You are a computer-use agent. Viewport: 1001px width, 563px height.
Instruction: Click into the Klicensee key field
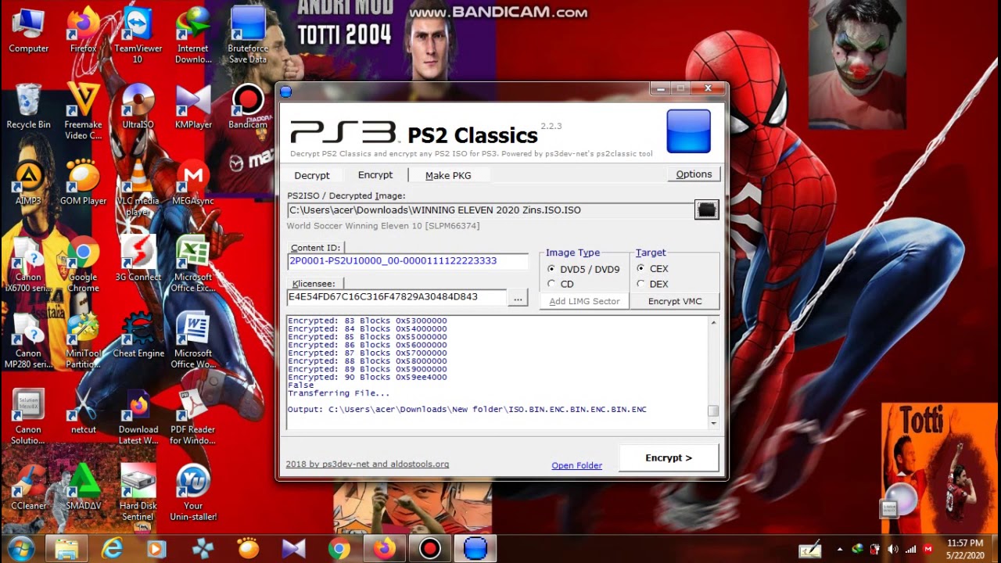point(396,297)
